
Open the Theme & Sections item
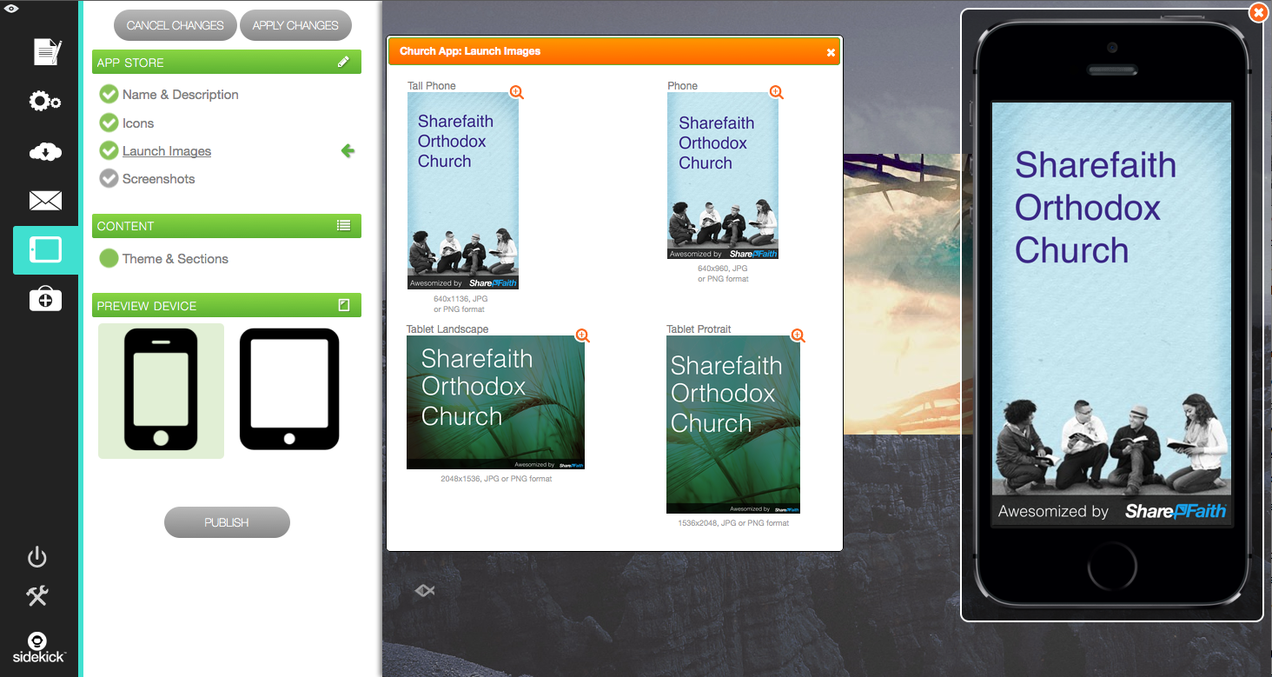coord(176,259)
